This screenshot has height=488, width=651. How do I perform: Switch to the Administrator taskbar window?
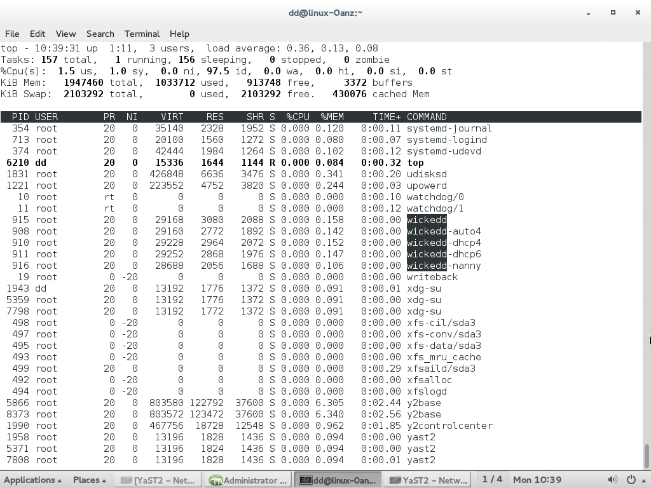pyautogui.click(x=249, y=480)
